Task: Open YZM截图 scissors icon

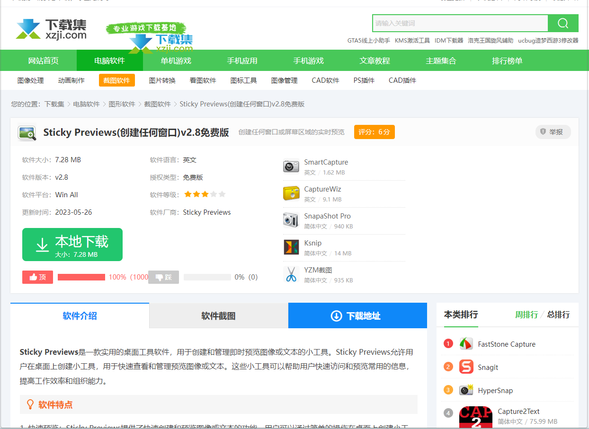Action: pos(291,274)
